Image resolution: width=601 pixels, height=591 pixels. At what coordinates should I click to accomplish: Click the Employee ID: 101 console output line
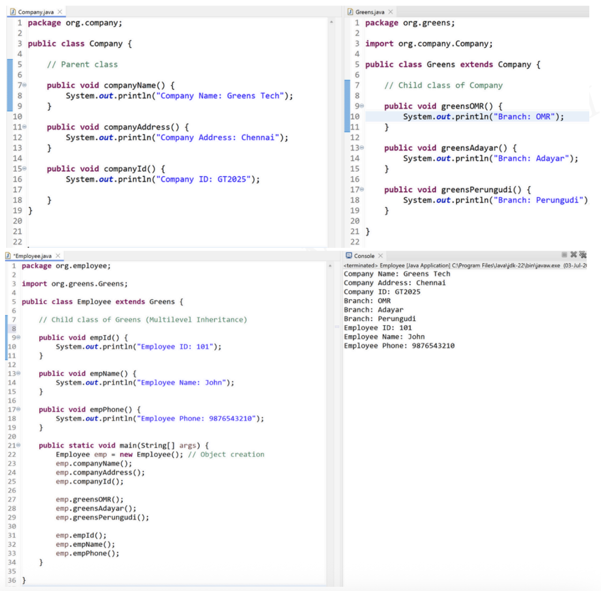pyautogui.click(x=378, y=328)
